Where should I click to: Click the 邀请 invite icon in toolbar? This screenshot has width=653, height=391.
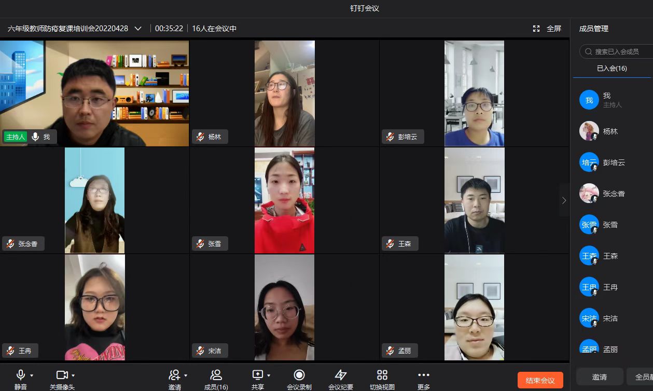[x=174, y=375]
